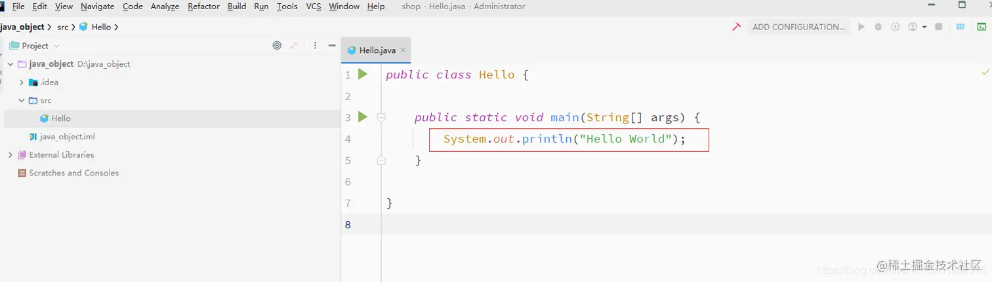Fold the main method at line 3
The width and height of the screenshot is (992, 282).
tap(381, 118)
